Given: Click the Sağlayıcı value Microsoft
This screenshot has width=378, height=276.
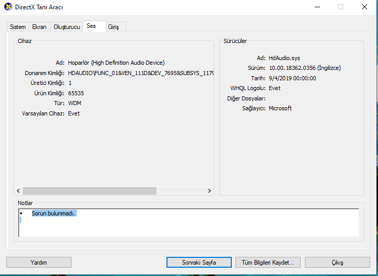Looking at the screenshot, I should click(281, 108).
